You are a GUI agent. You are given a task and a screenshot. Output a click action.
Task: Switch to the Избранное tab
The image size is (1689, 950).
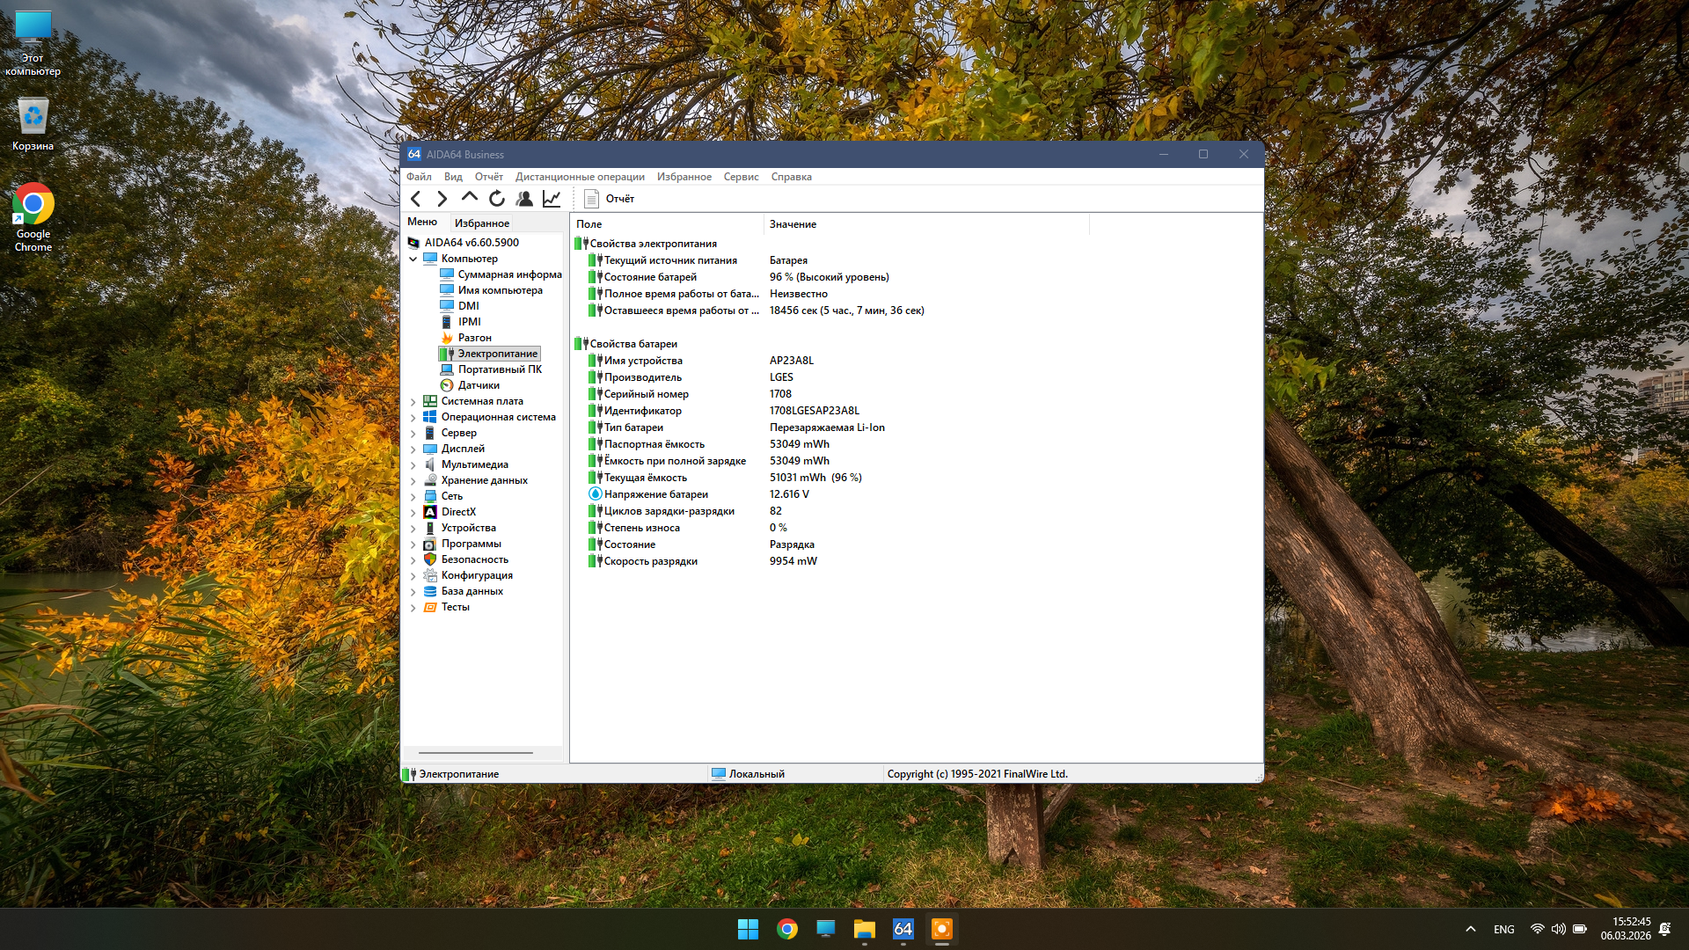[481, 223]
